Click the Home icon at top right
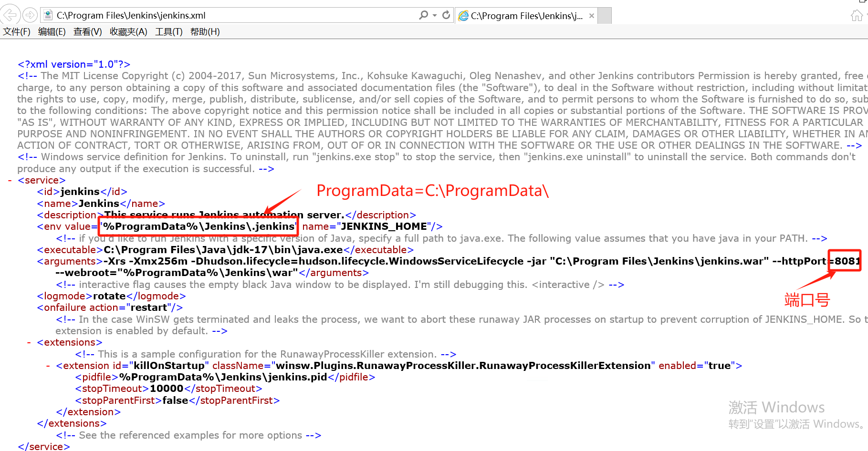868x451 pixels. [x=857, y=16]
